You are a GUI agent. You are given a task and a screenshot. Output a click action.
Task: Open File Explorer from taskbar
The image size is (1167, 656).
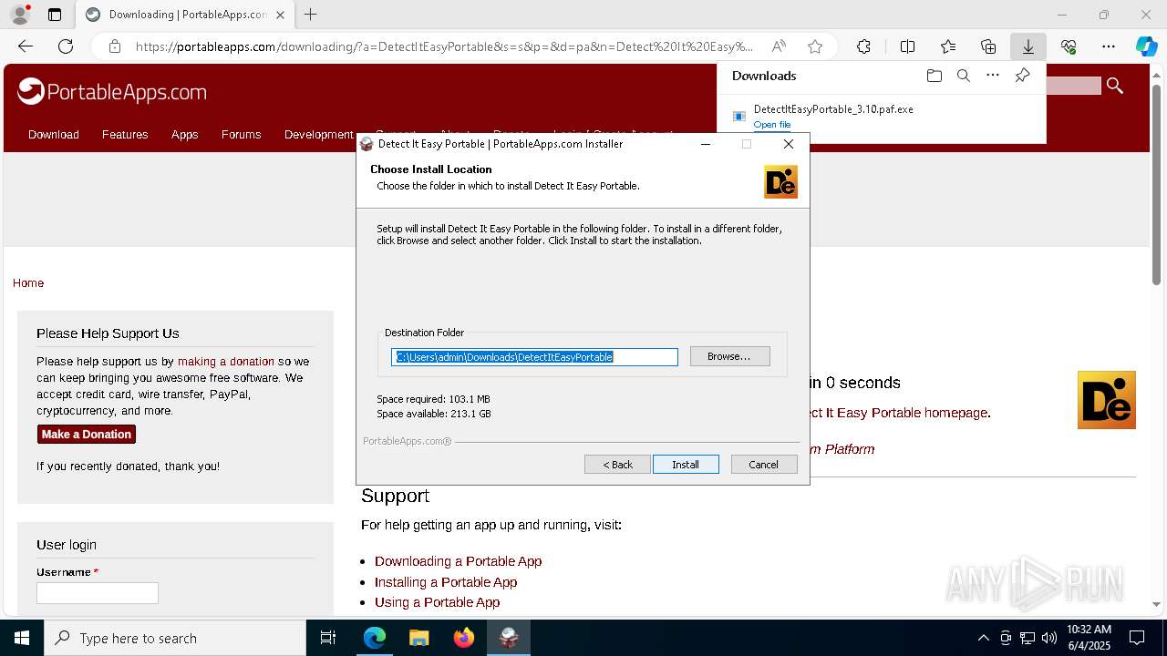pyautogui.click(x=418, y=638)
